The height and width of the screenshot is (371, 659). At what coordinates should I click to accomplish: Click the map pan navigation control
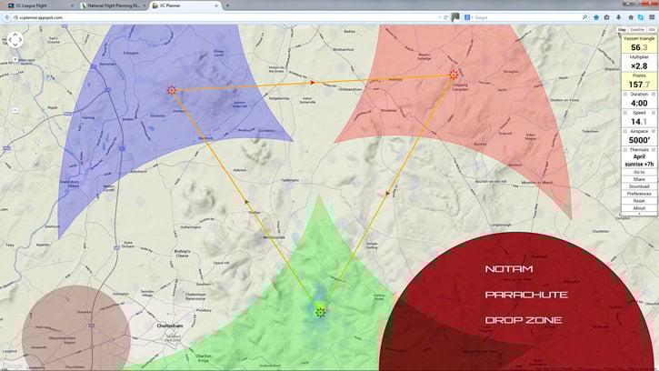pyautogui.click(x=15, y=40)
